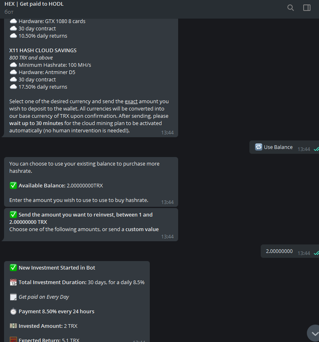Click the "бот" subtitle under chat title
Viewport: 319px width, 342px height.
(9, 12)
